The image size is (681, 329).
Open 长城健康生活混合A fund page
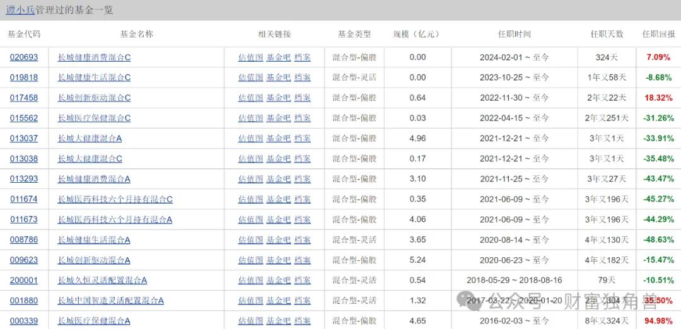coord(94,240)
